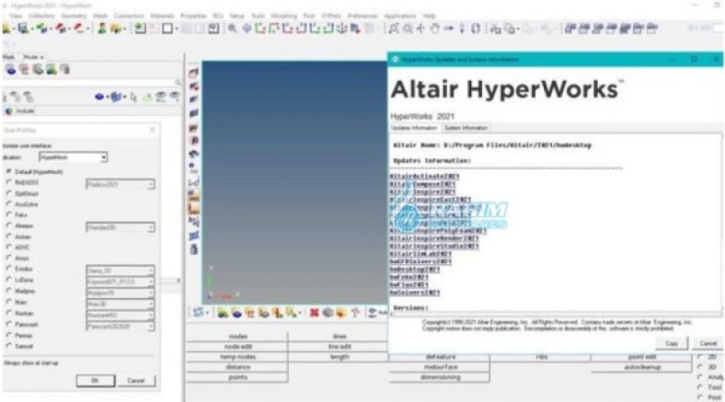This screenshot has height=402, width=725.
Task: Click the first icon in the bottom display toolbar
Action: click(198, 313)
